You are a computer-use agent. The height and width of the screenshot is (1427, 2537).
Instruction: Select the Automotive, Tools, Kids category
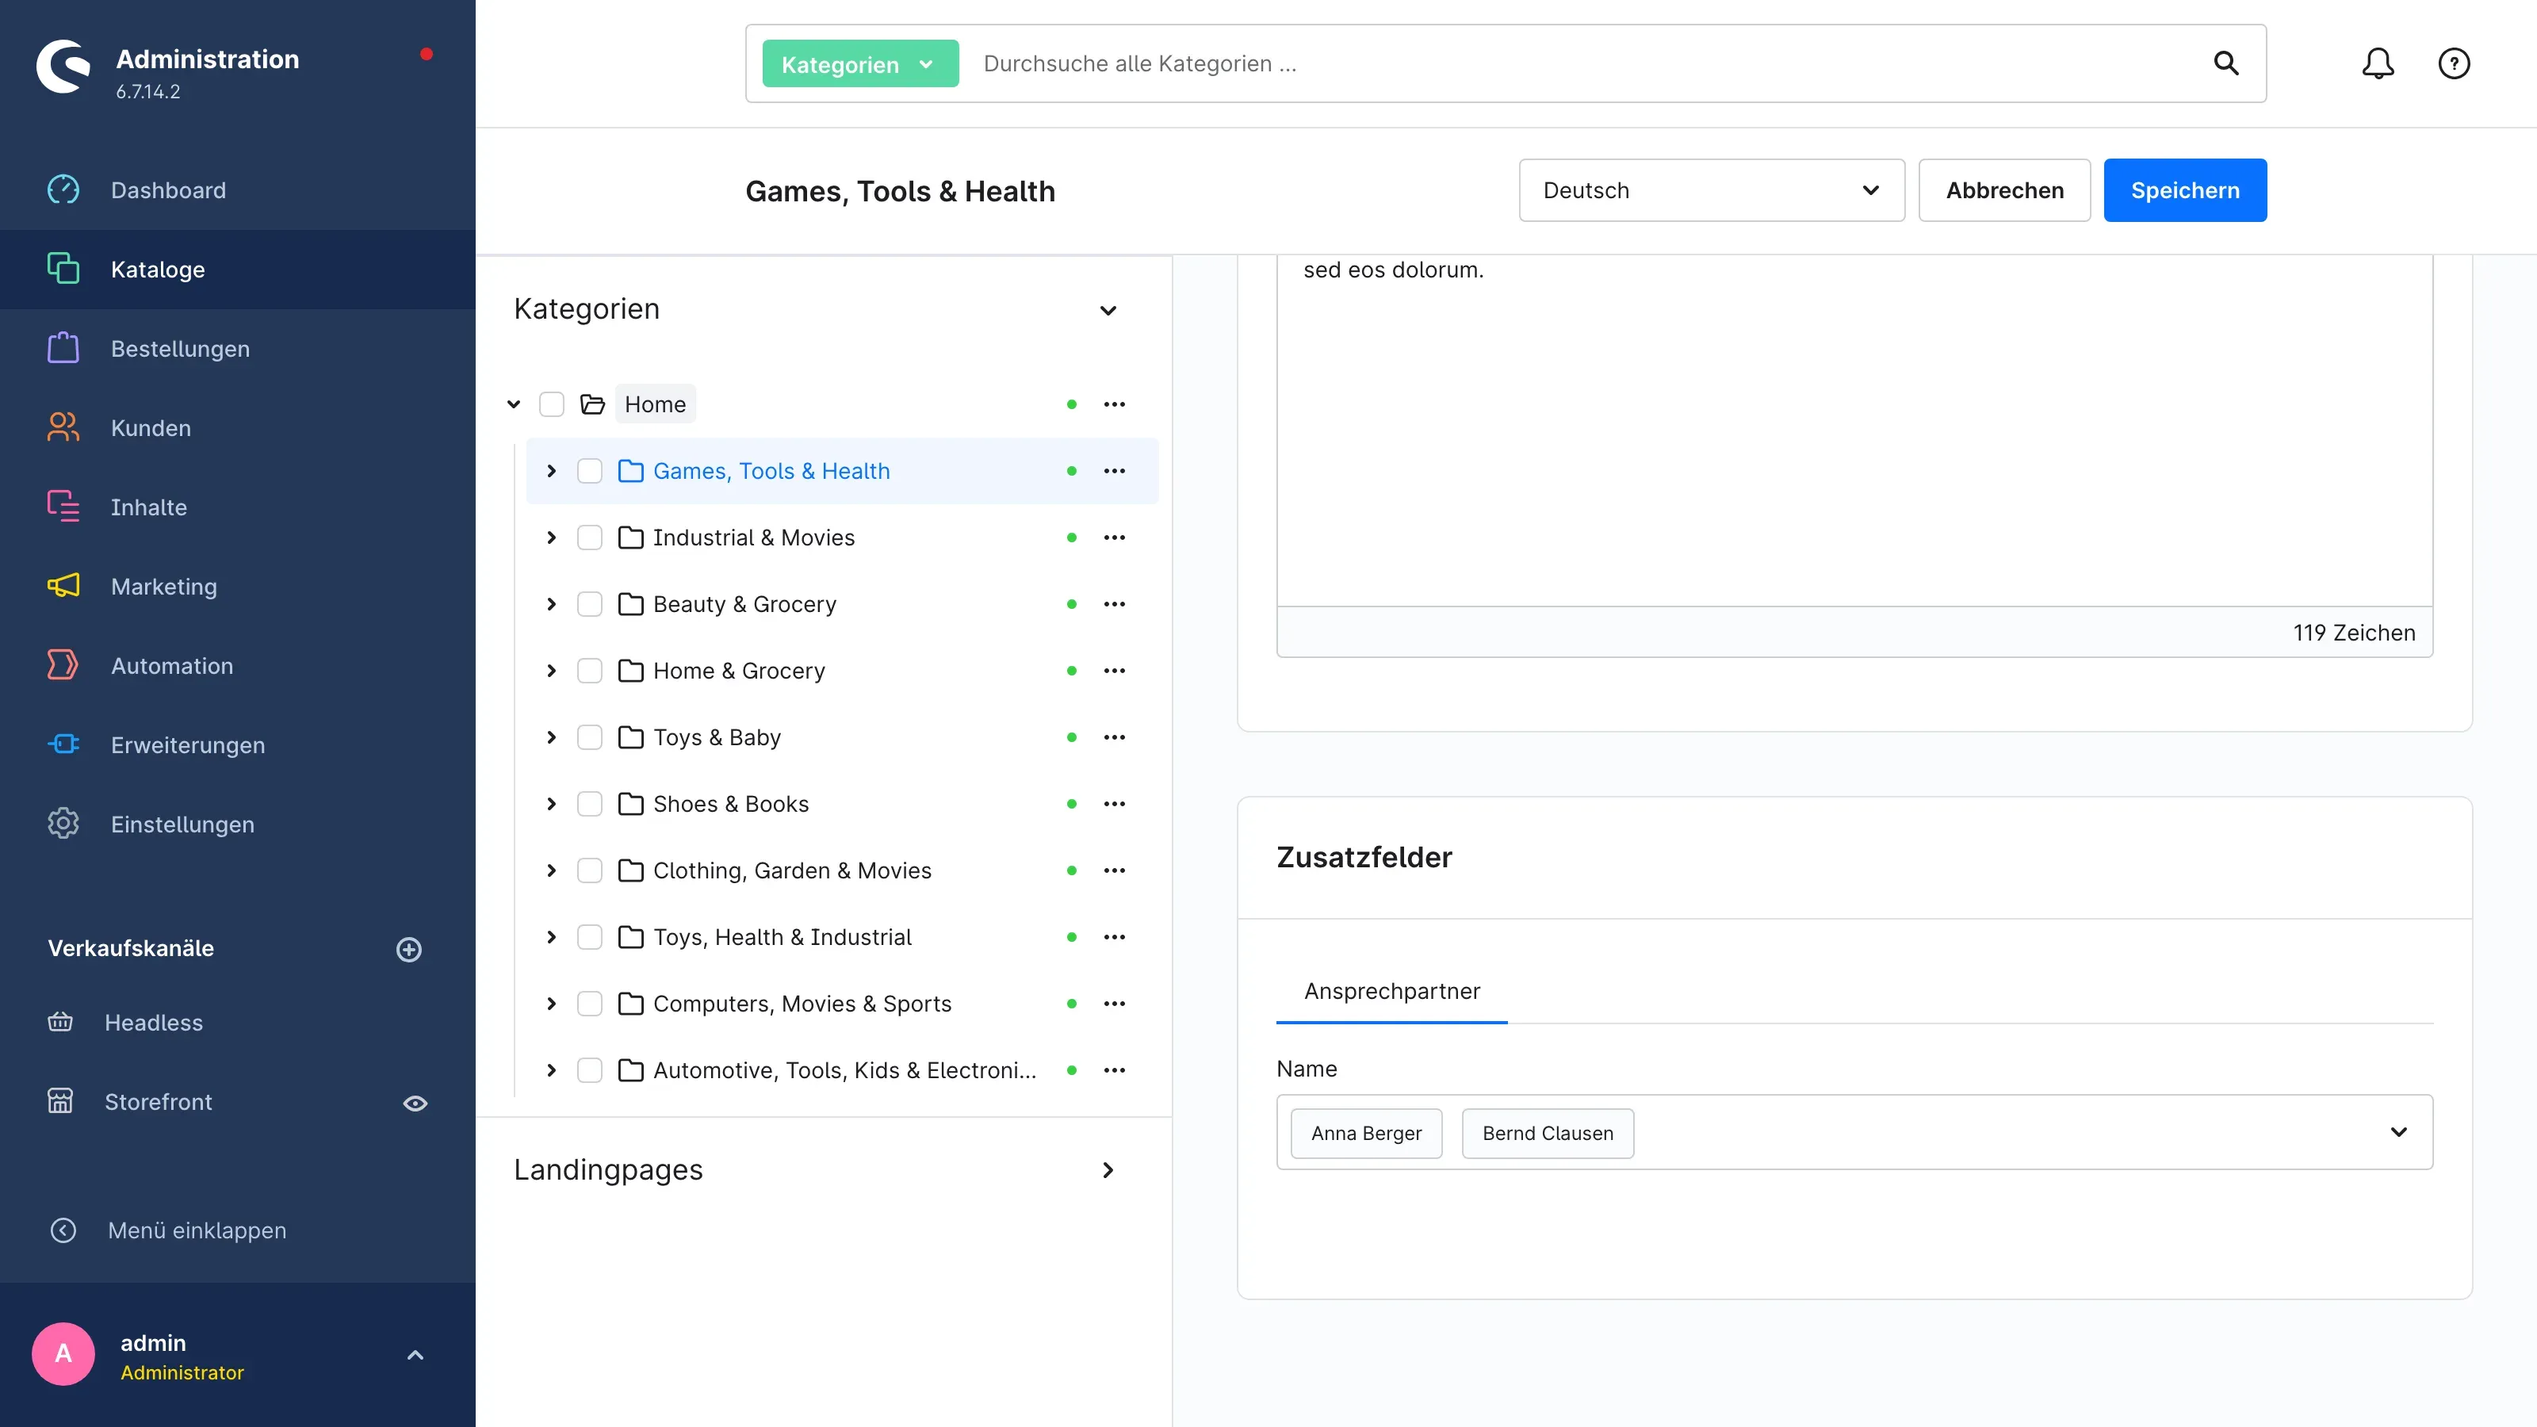click(x=844, y=1070)
